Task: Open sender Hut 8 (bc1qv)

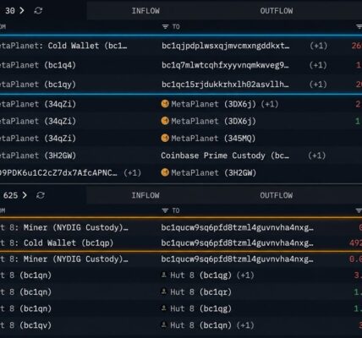Action: click(26, 325)
